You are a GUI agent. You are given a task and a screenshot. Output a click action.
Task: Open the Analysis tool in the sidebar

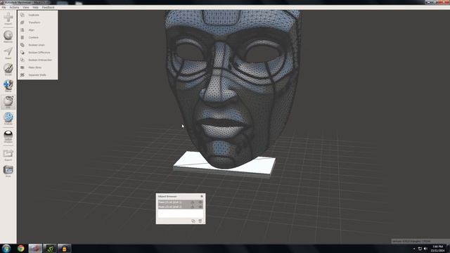point(8,118)
